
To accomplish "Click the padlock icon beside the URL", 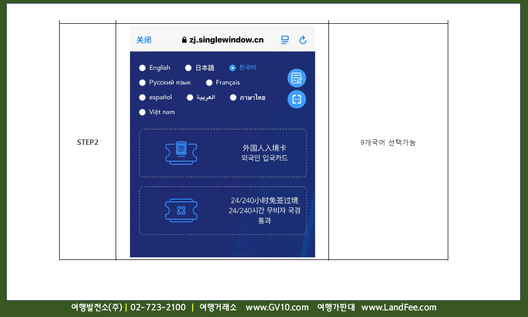I will [x=184, y=40].
